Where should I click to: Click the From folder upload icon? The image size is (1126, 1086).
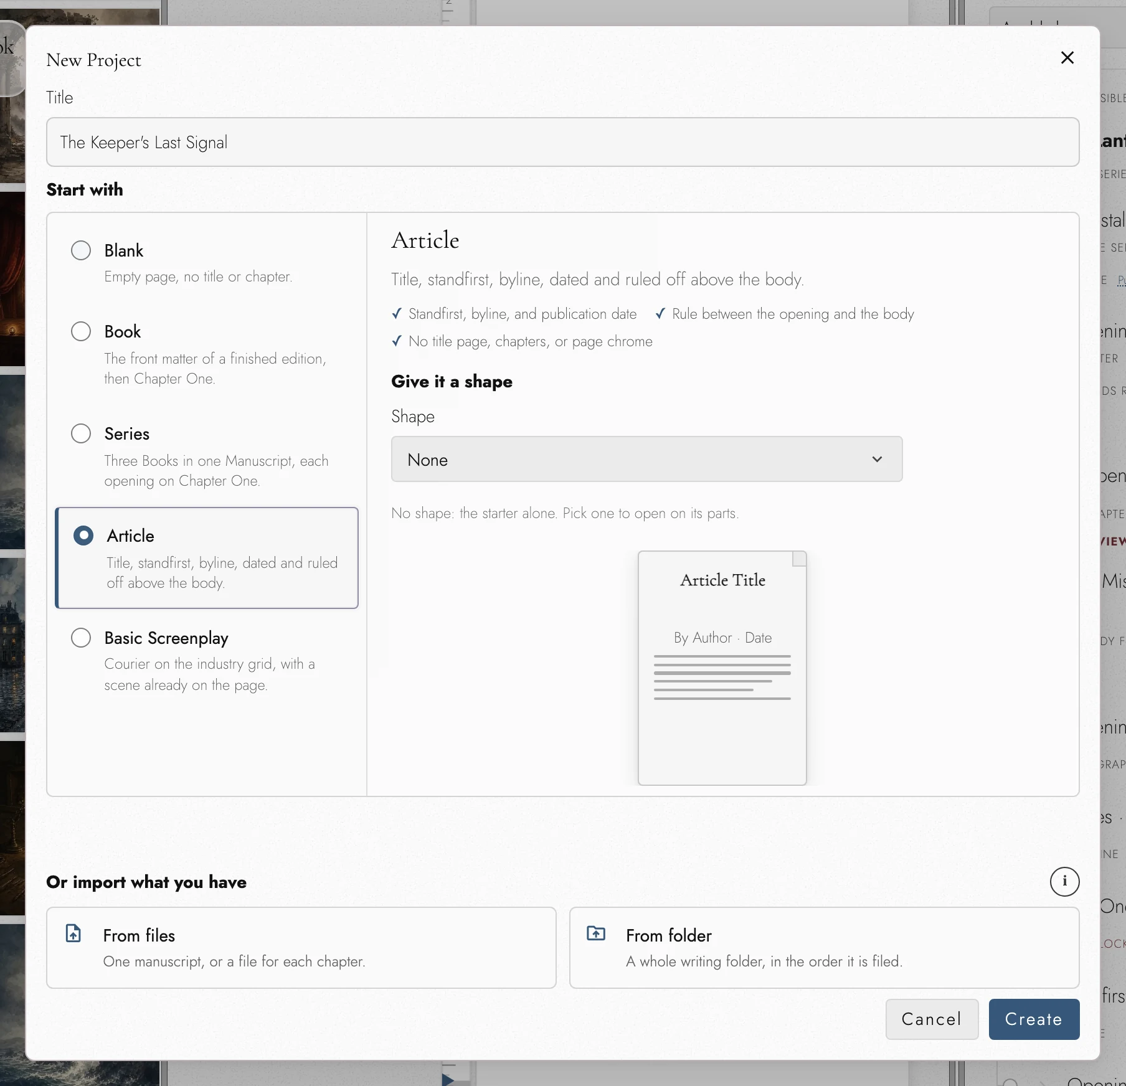click(596, 933)
